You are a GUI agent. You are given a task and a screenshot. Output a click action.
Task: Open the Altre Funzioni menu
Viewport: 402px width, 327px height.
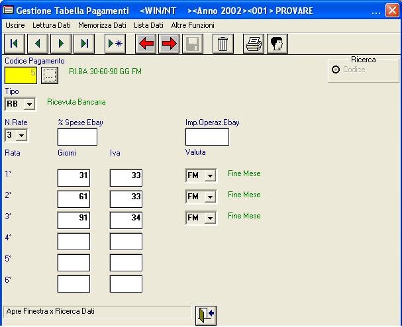pyautogui.click(x=193, y=24)
